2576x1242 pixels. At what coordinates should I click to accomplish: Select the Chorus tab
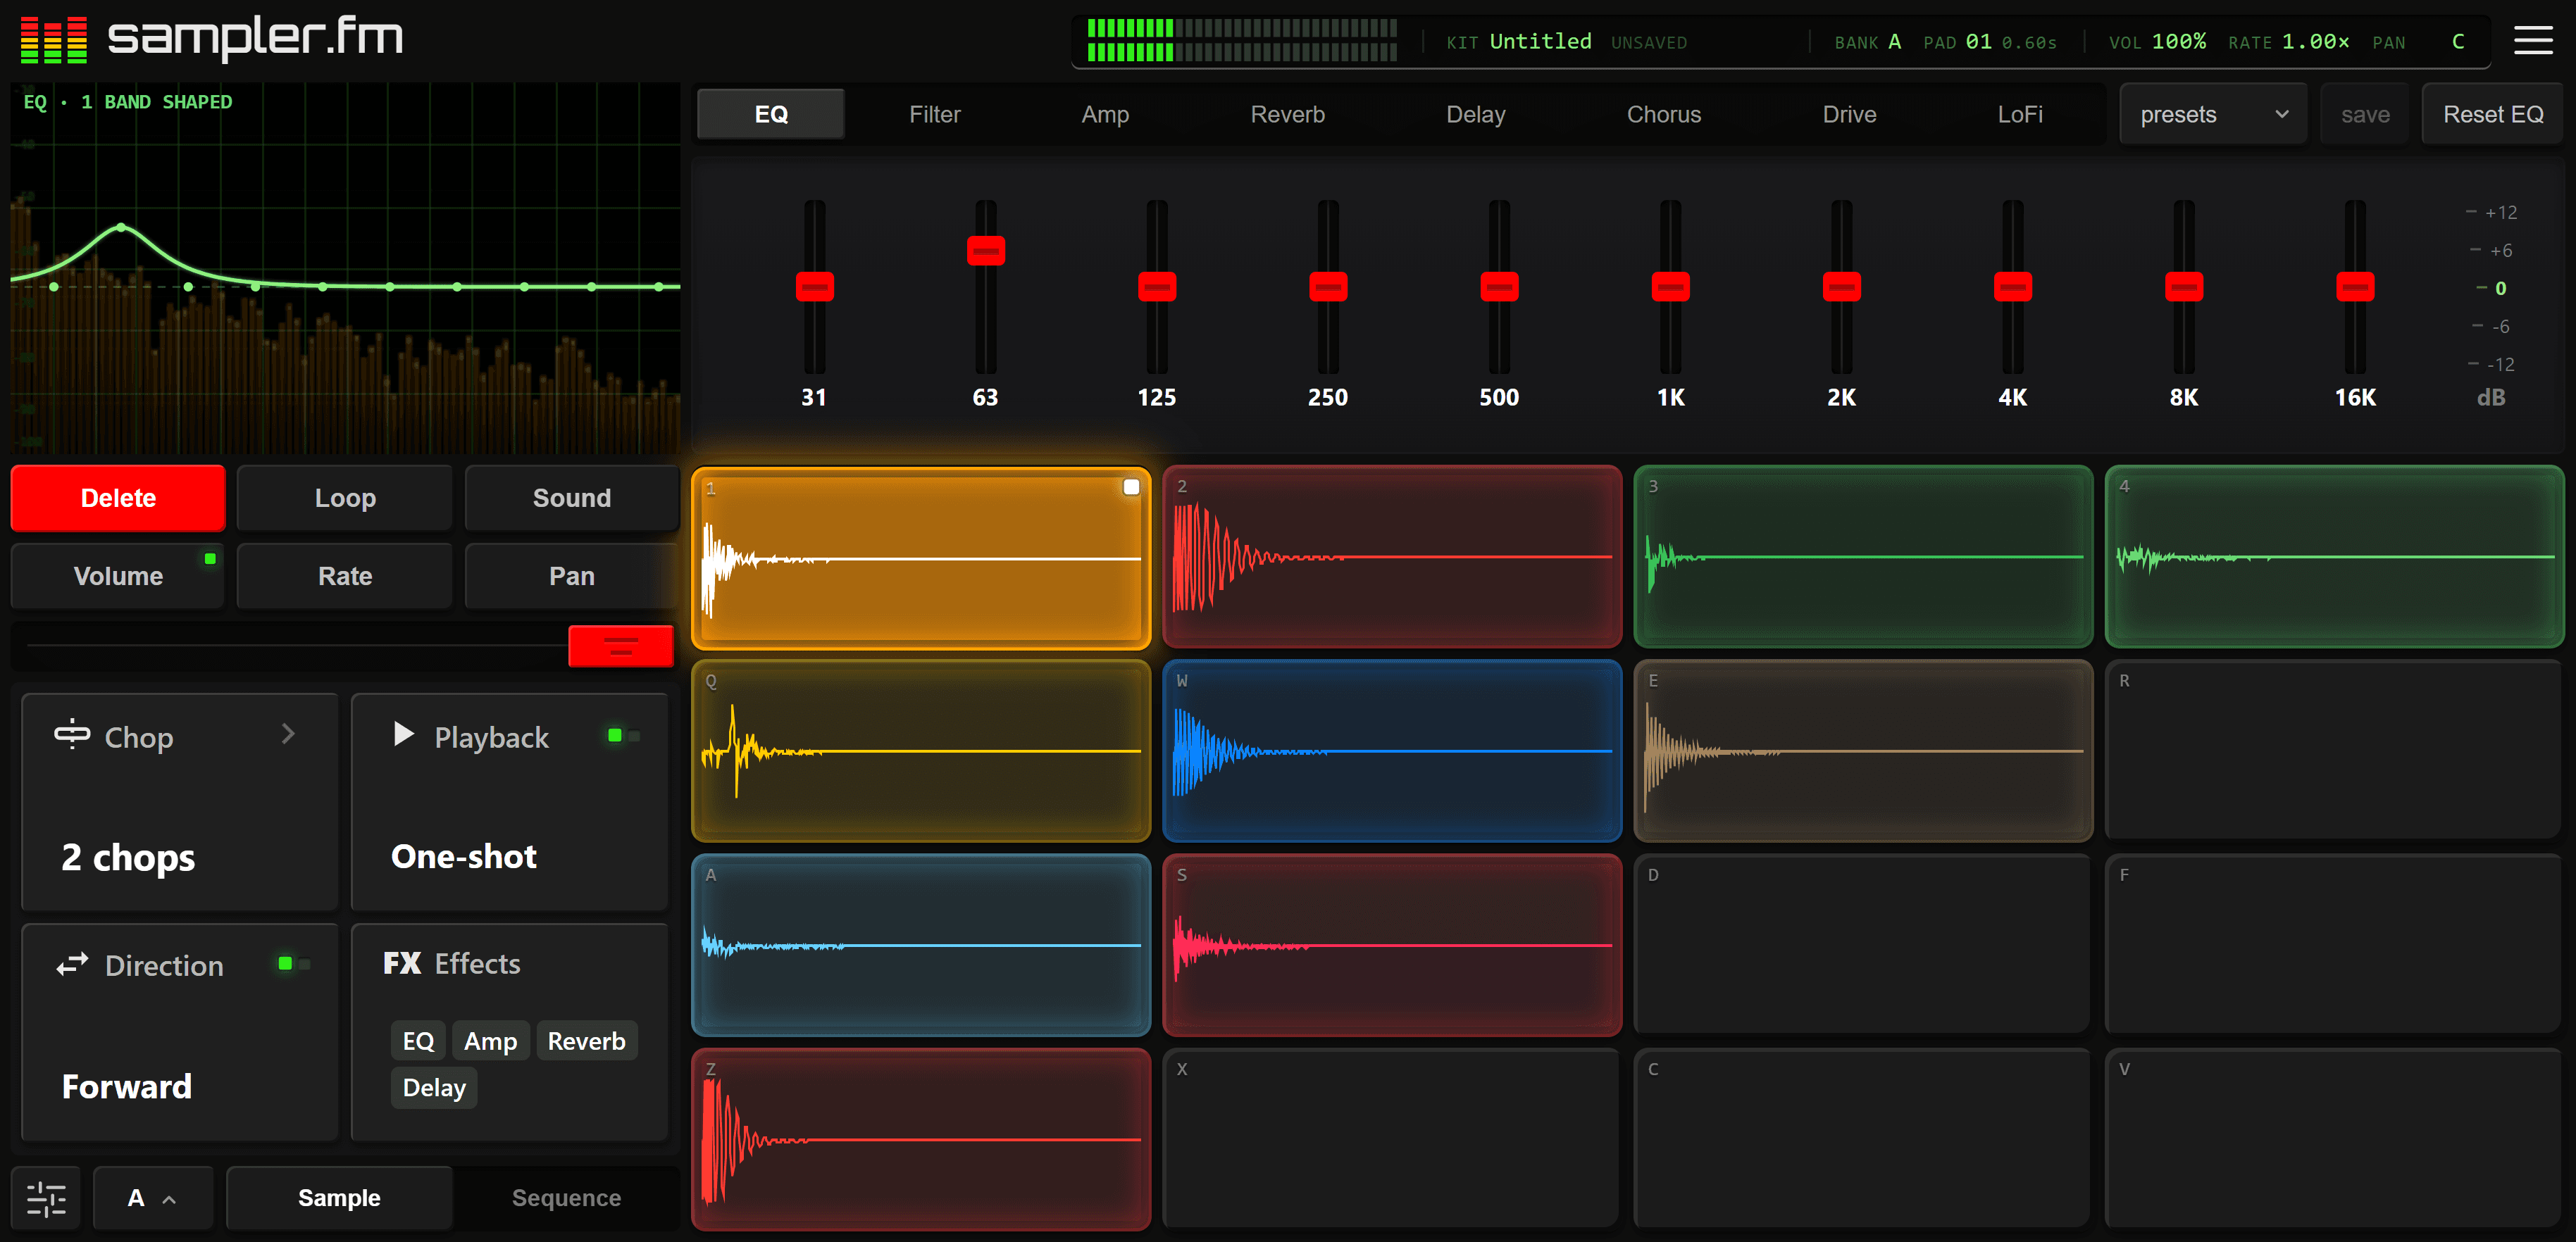point(1663,115)
